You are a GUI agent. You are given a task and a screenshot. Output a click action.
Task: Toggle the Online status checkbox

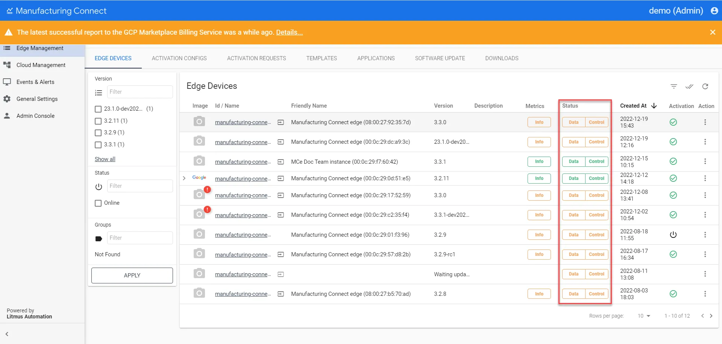coord(98,203)
